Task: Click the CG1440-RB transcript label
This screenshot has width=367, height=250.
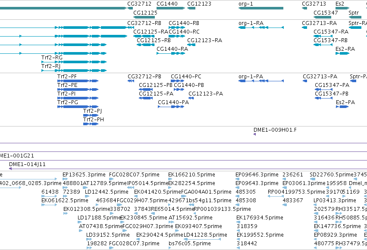Action: [184, 23]
